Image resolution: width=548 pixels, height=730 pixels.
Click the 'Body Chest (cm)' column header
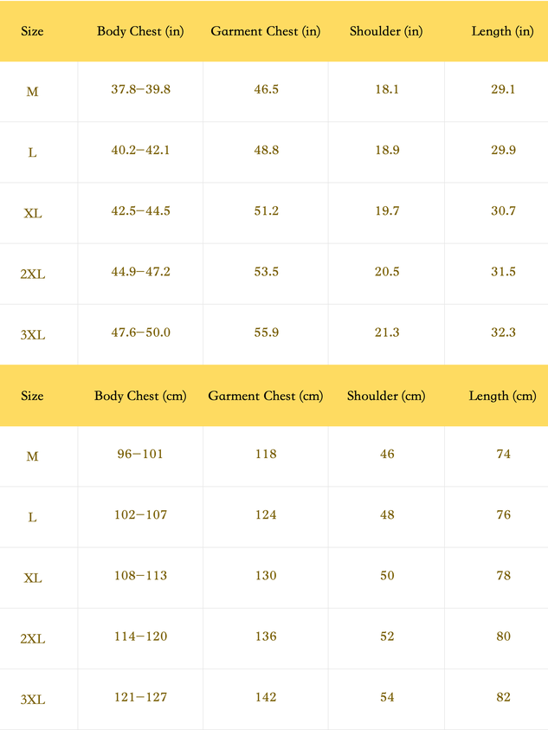(x=140, y=396)
